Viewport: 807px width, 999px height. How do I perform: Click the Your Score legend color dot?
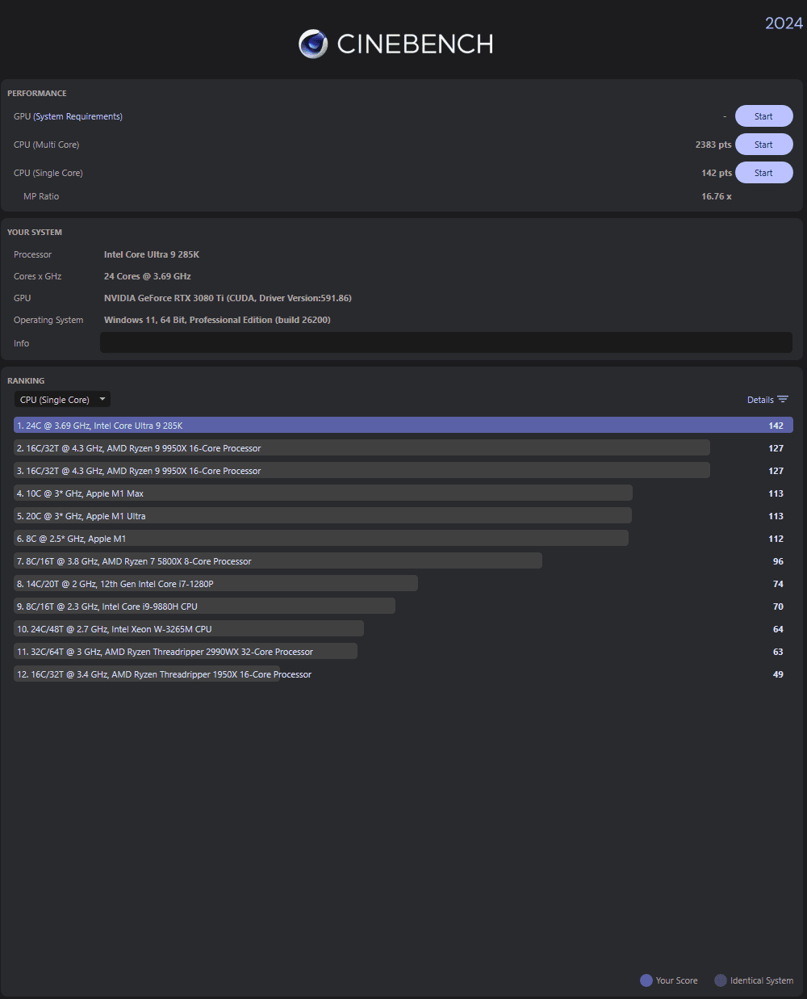pos(646,980)
